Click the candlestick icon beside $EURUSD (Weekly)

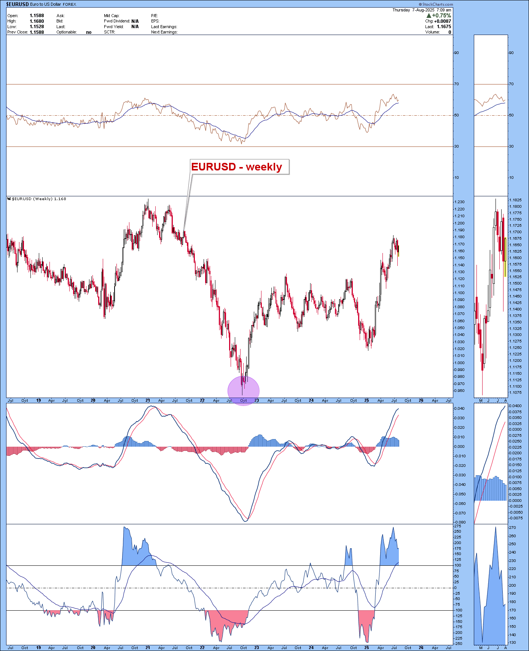pyautogui.click(x=9, y=199)
